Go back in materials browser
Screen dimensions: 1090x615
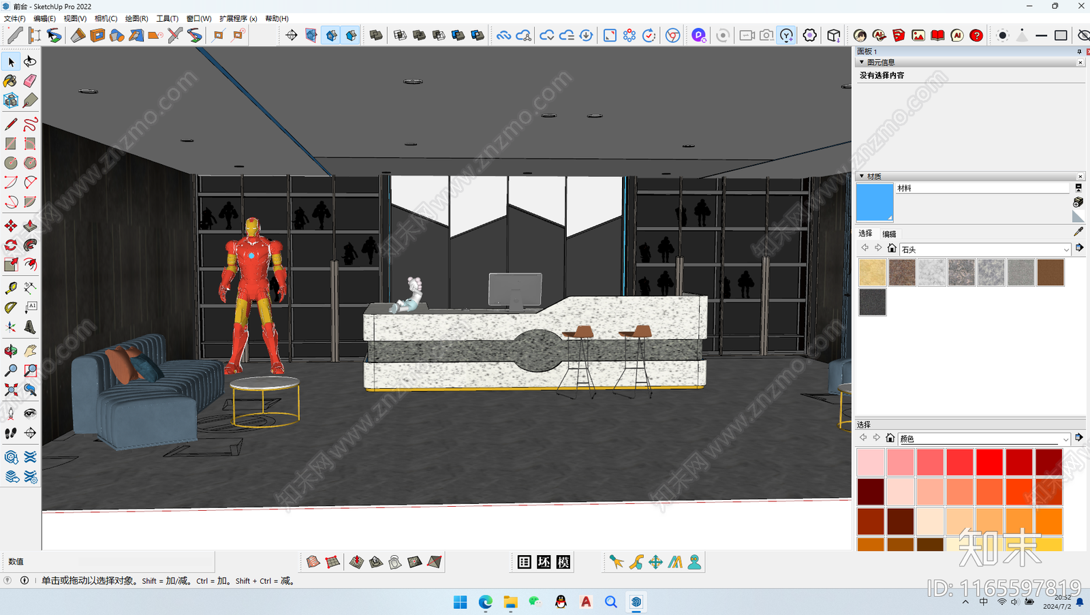(x=865, y=248)
